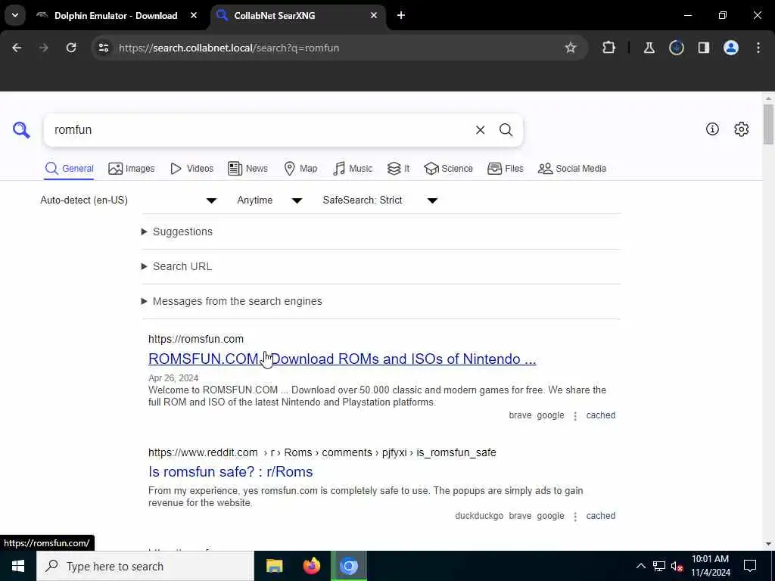The width and height of the screenshot is (775, 581).
Task: Open a new browser tab
Action: click(401, 15)
